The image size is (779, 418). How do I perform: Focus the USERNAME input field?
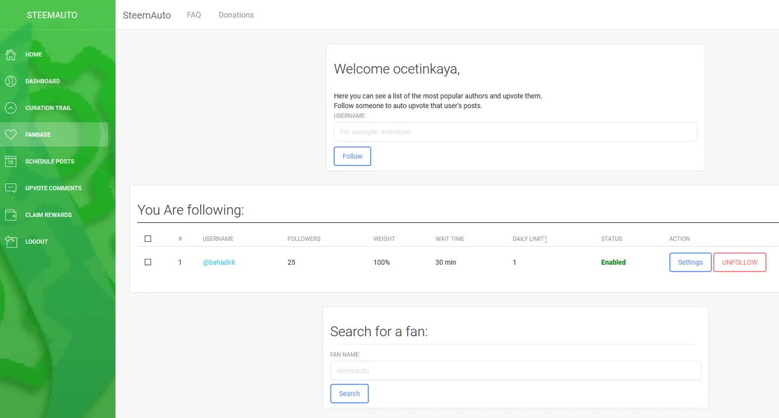515,132
